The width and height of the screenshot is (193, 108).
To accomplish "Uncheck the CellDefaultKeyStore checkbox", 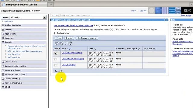I will [x=55, y=53].
